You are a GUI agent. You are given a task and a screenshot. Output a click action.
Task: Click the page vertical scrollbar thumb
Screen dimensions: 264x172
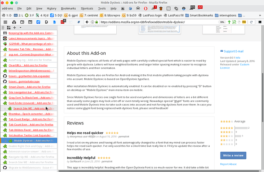(x=262, y=97)
